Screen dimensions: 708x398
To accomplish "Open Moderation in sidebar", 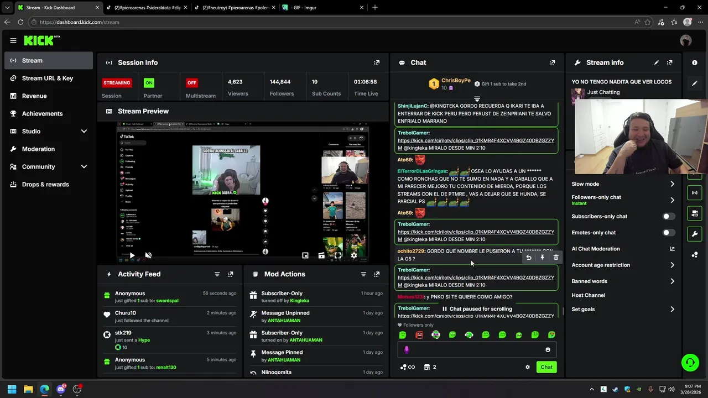I will tap(49, 149).
